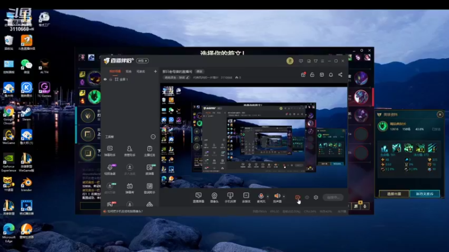The width and height of the screenshot is (449, 252).
Task: Open the Steam desktop shortcut
Action: click(x=26, y=114)
